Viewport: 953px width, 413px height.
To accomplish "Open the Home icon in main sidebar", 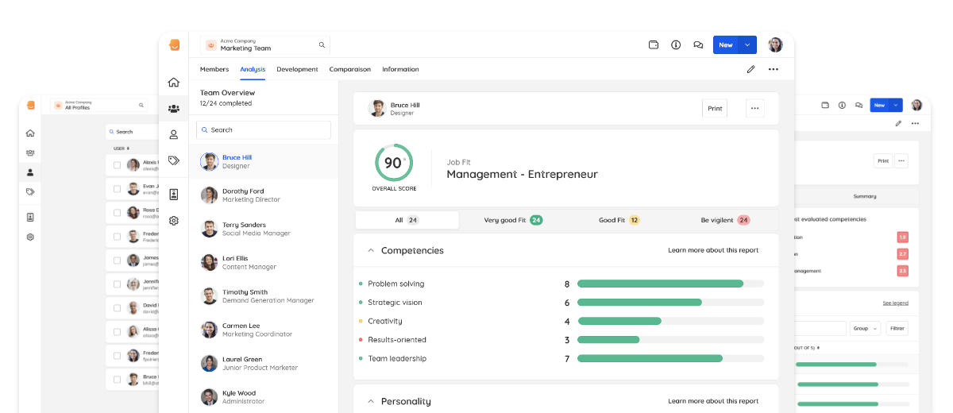I will click(x=173, y=83).
